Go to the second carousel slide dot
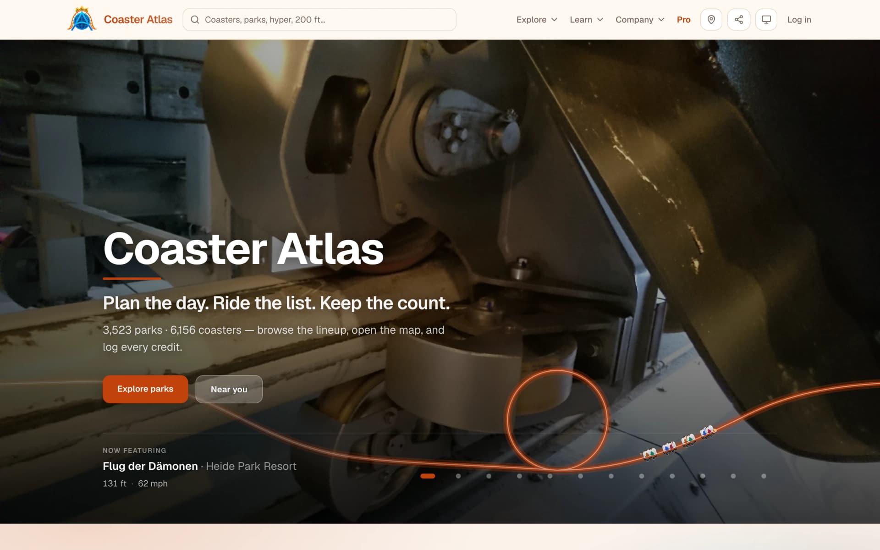 [x=458, y=476]
